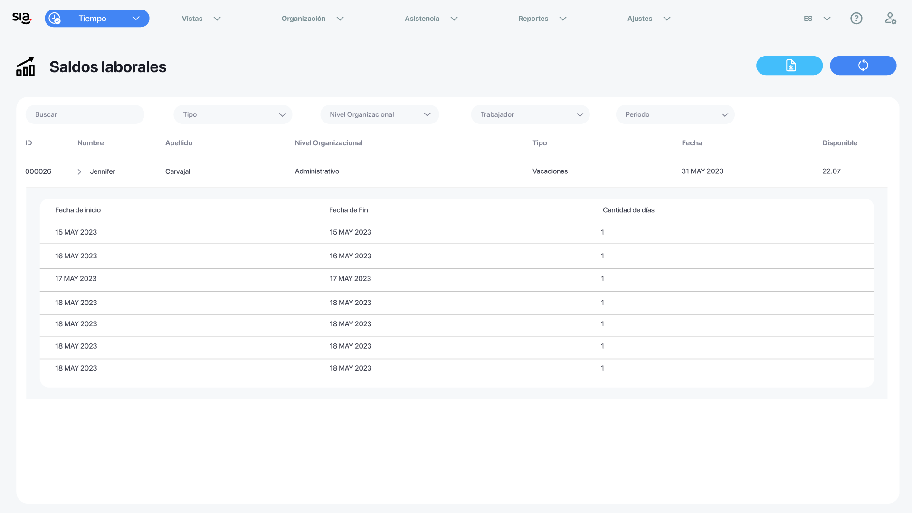Image resolution: width=912 pixels, height=513 pixels.
Task: Open the Reportes menu
Action: pyautogui.click(x=542, y=19)
